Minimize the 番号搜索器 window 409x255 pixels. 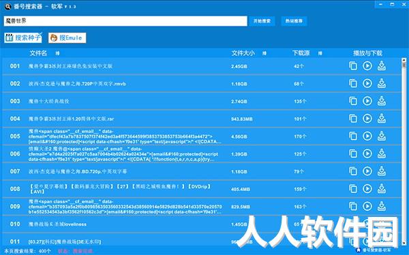(381, 5)
